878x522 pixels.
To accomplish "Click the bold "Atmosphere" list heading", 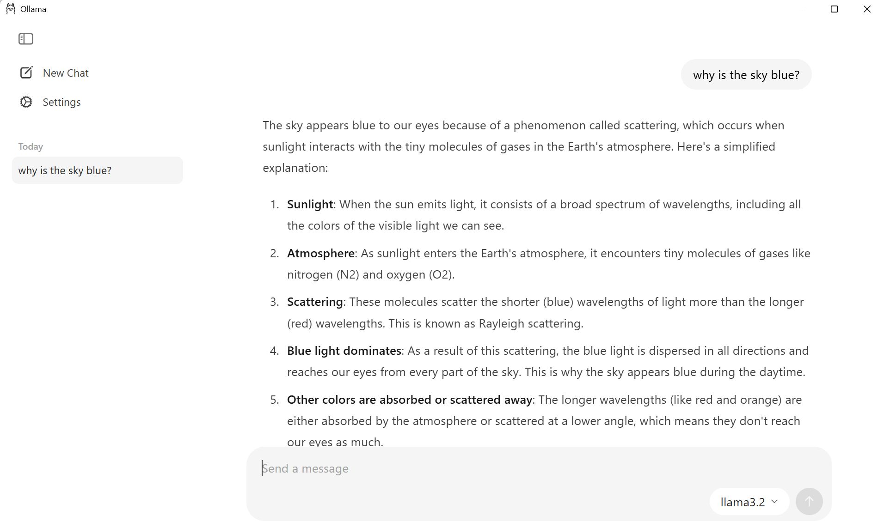I will coord(320,253).
